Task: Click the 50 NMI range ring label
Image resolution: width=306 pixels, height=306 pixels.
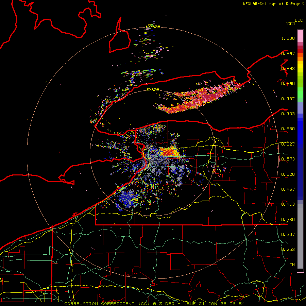Action: (x=153, y=90)
